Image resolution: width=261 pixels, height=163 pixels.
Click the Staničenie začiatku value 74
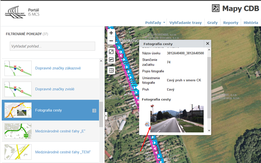(169, 62)
